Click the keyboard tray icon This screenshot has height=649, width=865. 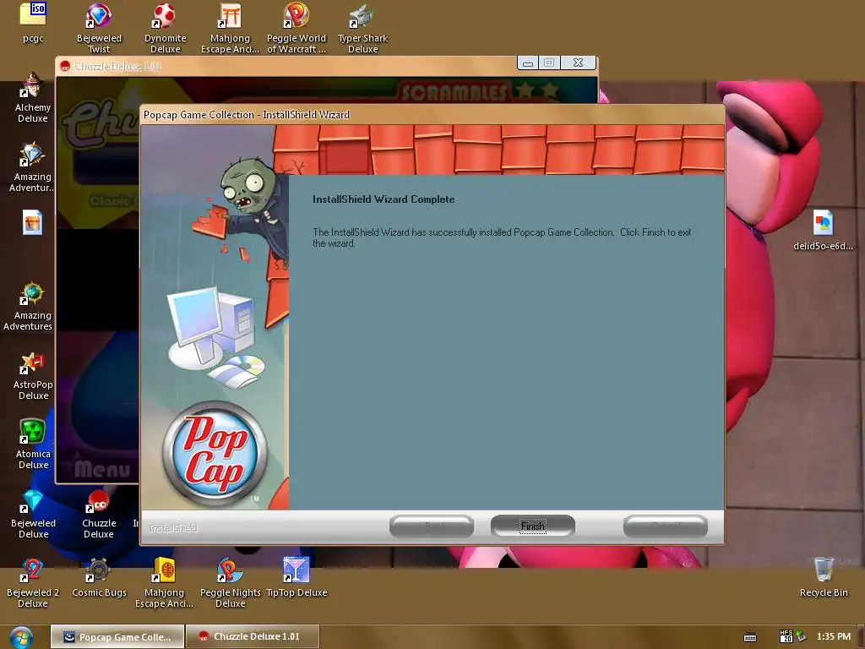pyautogui.click(x=750, y=637)
